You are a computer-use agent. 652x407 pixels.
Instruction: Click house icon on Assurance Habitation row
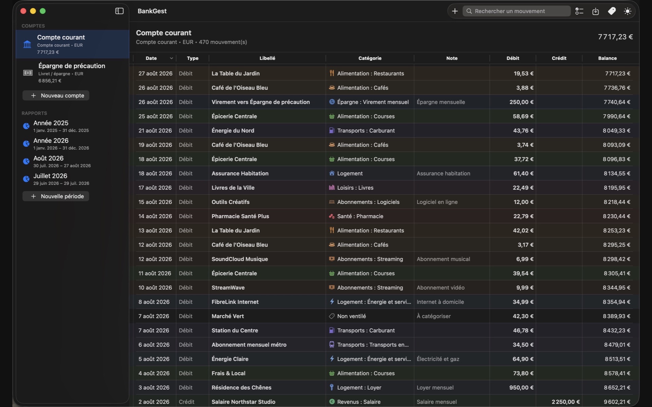click(x=332, y=173)
